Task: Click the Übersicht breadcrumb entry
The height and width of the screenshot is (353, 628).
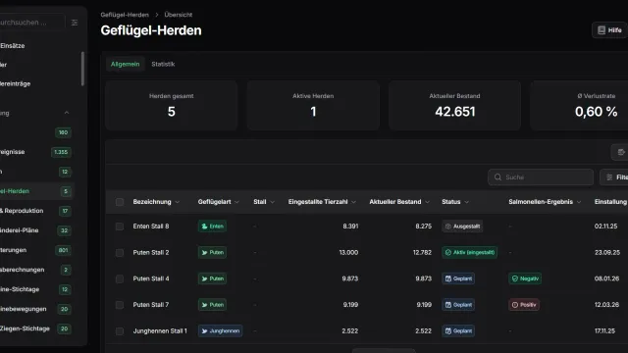Action: [x=179, y=15]
